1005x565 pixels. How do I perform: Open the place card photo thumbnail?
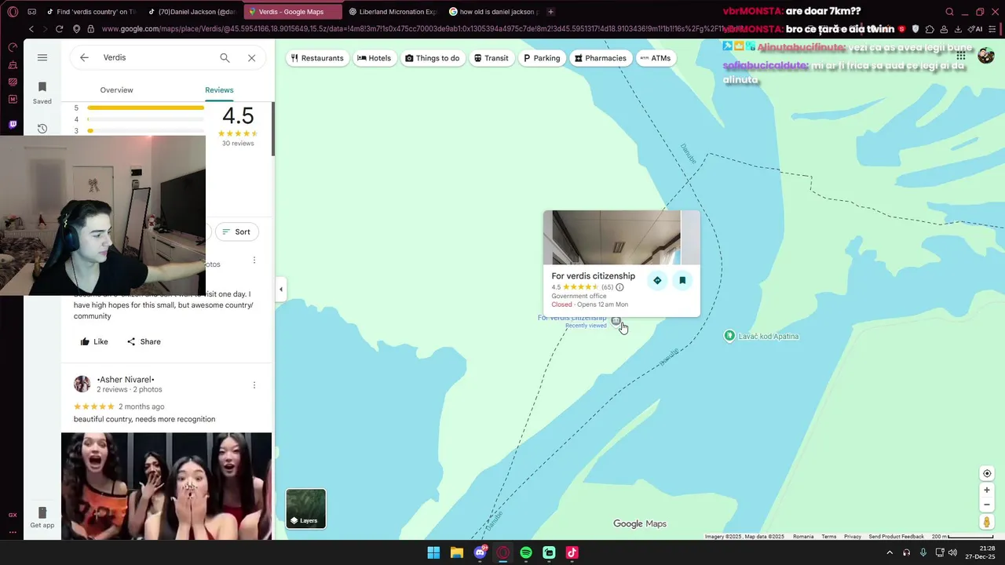[621, 238]
